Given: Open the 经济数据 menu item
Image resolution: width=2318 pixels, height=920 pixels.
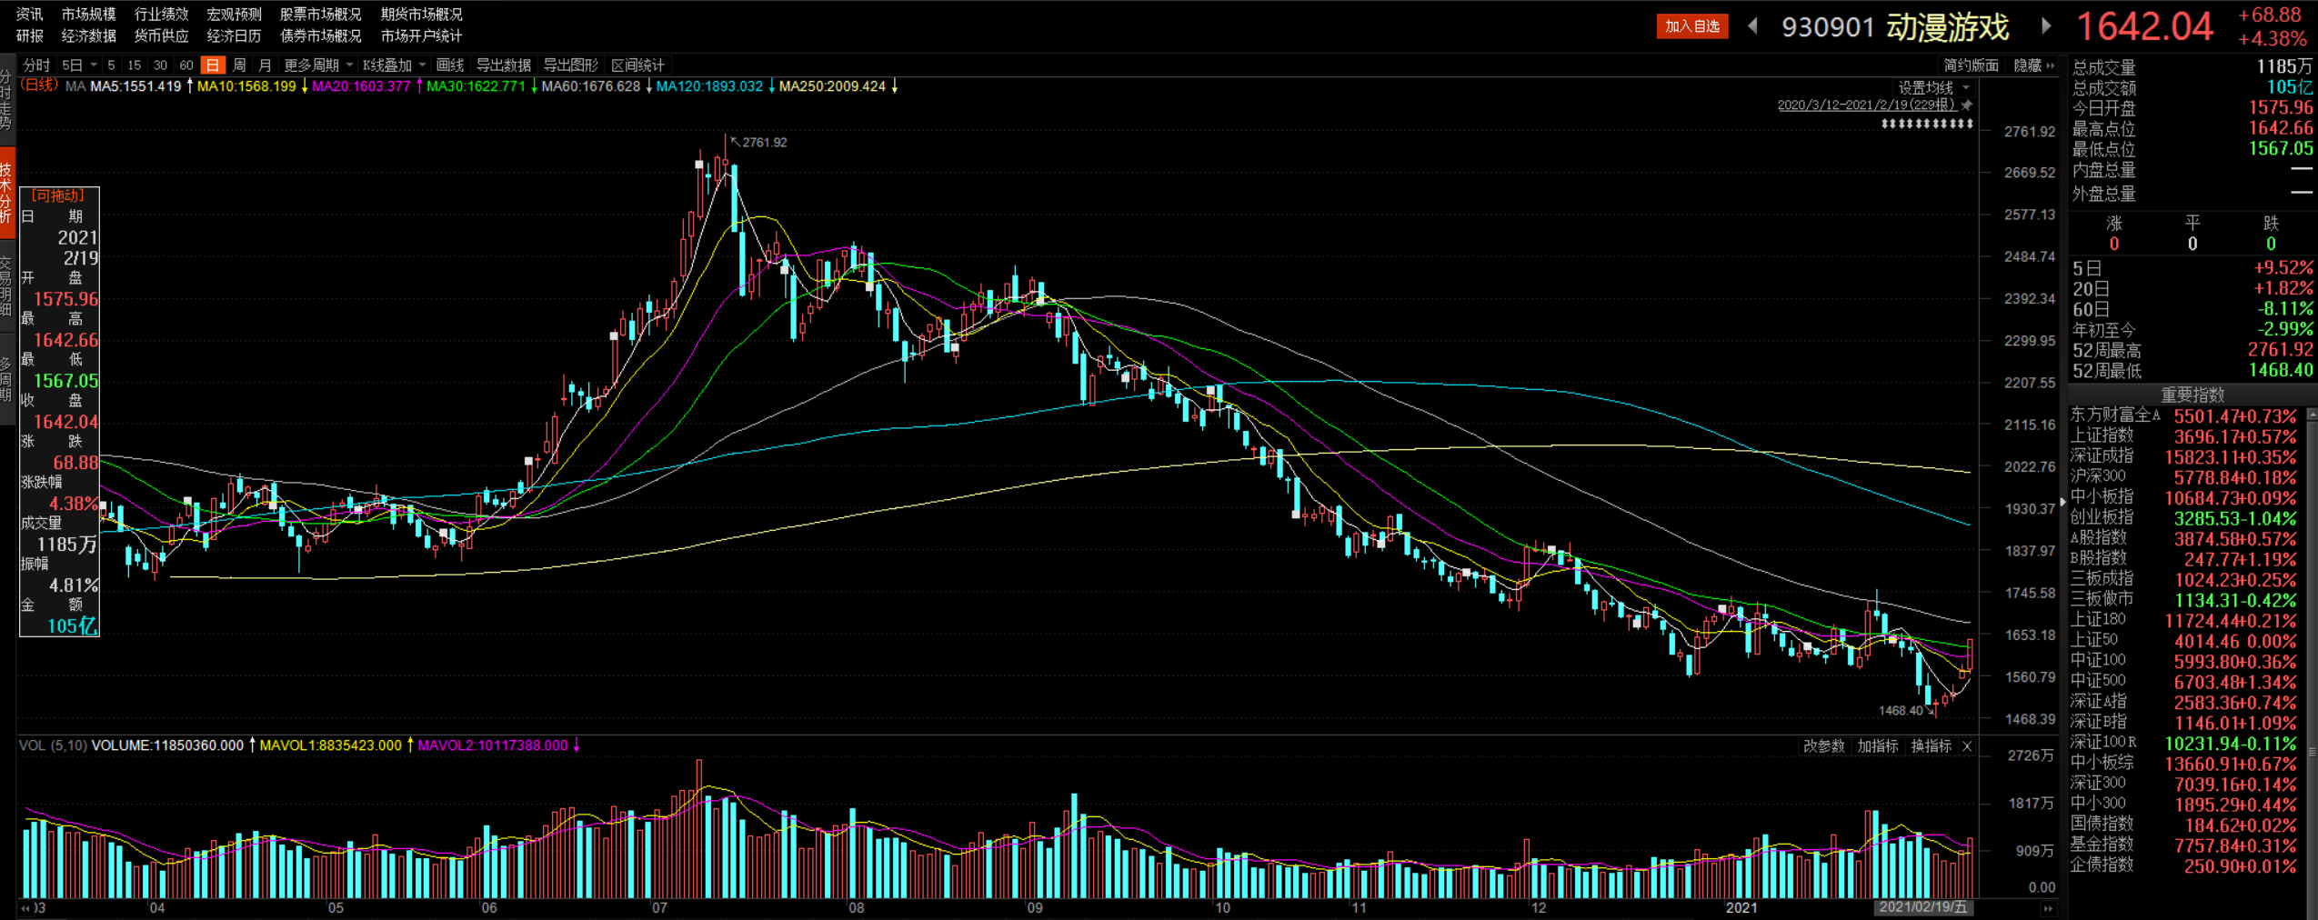Looking at the screenshot, I should click(x=88, y=36).
